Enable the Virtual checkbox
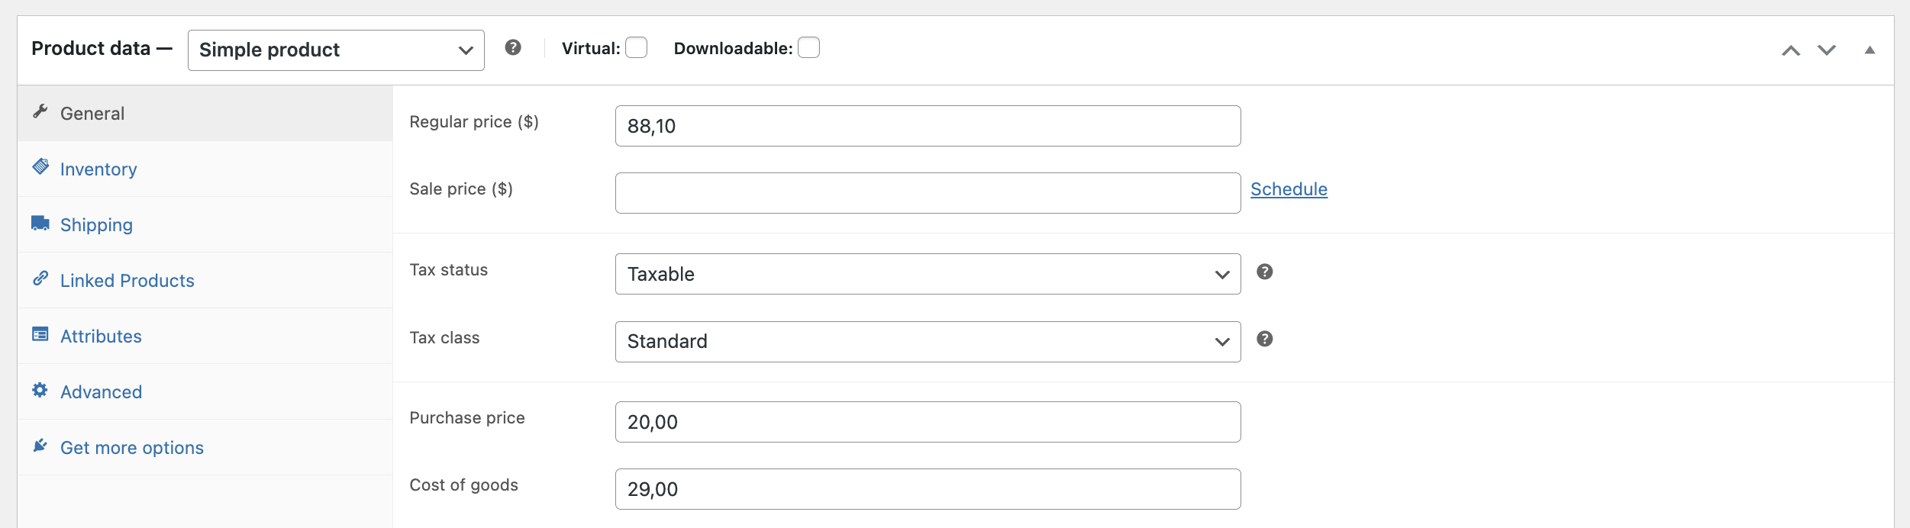1910x528 pixels. pyautogui.click(x=636, y=47)
